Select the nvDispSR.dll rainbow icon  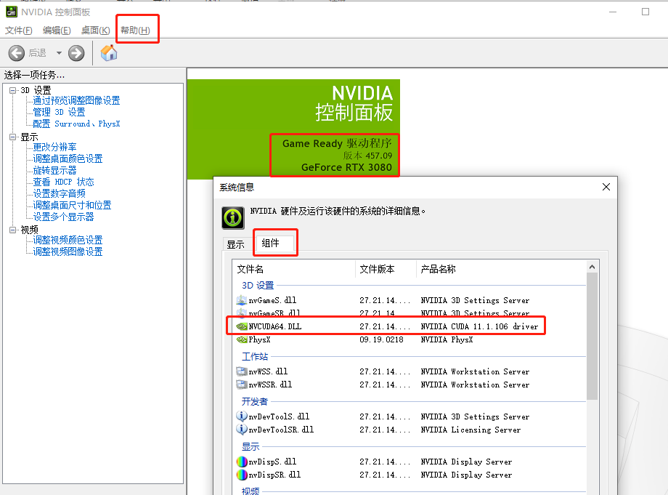tap(242, 475)
